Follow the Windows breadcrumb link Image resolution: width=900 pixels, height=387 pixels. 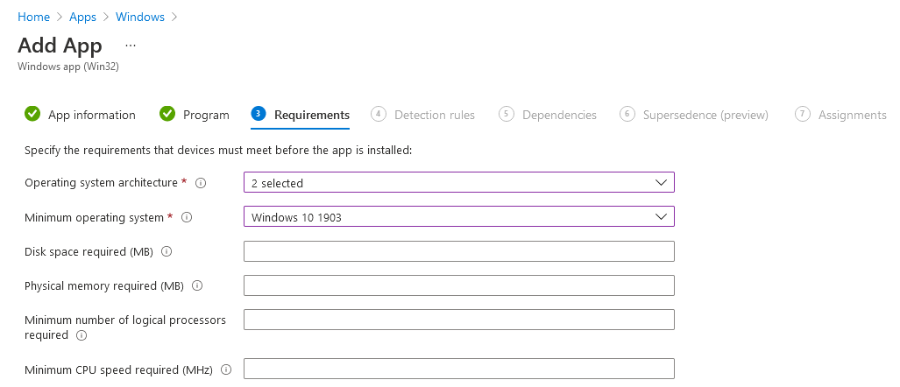(x=140, y=17)
